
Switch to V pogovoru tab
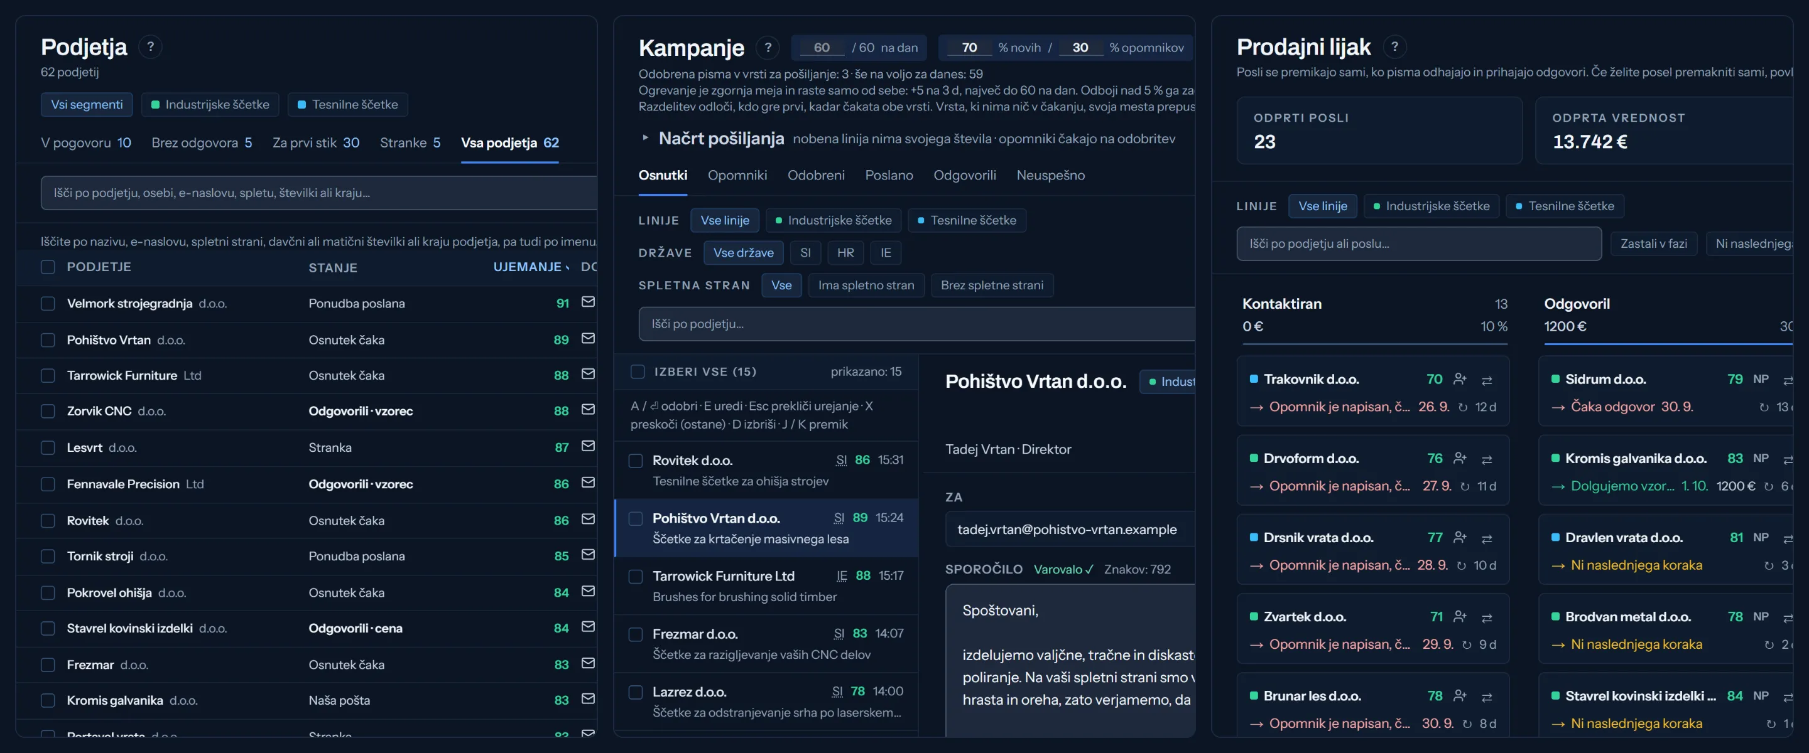[85, 142]
